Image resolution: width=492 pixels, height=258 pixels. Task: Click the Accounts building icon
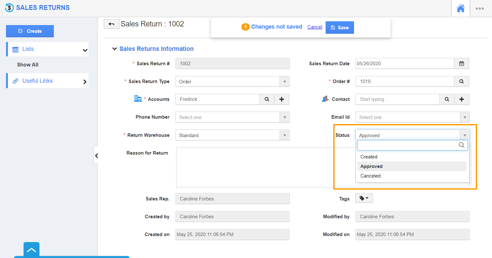(138, 98)
